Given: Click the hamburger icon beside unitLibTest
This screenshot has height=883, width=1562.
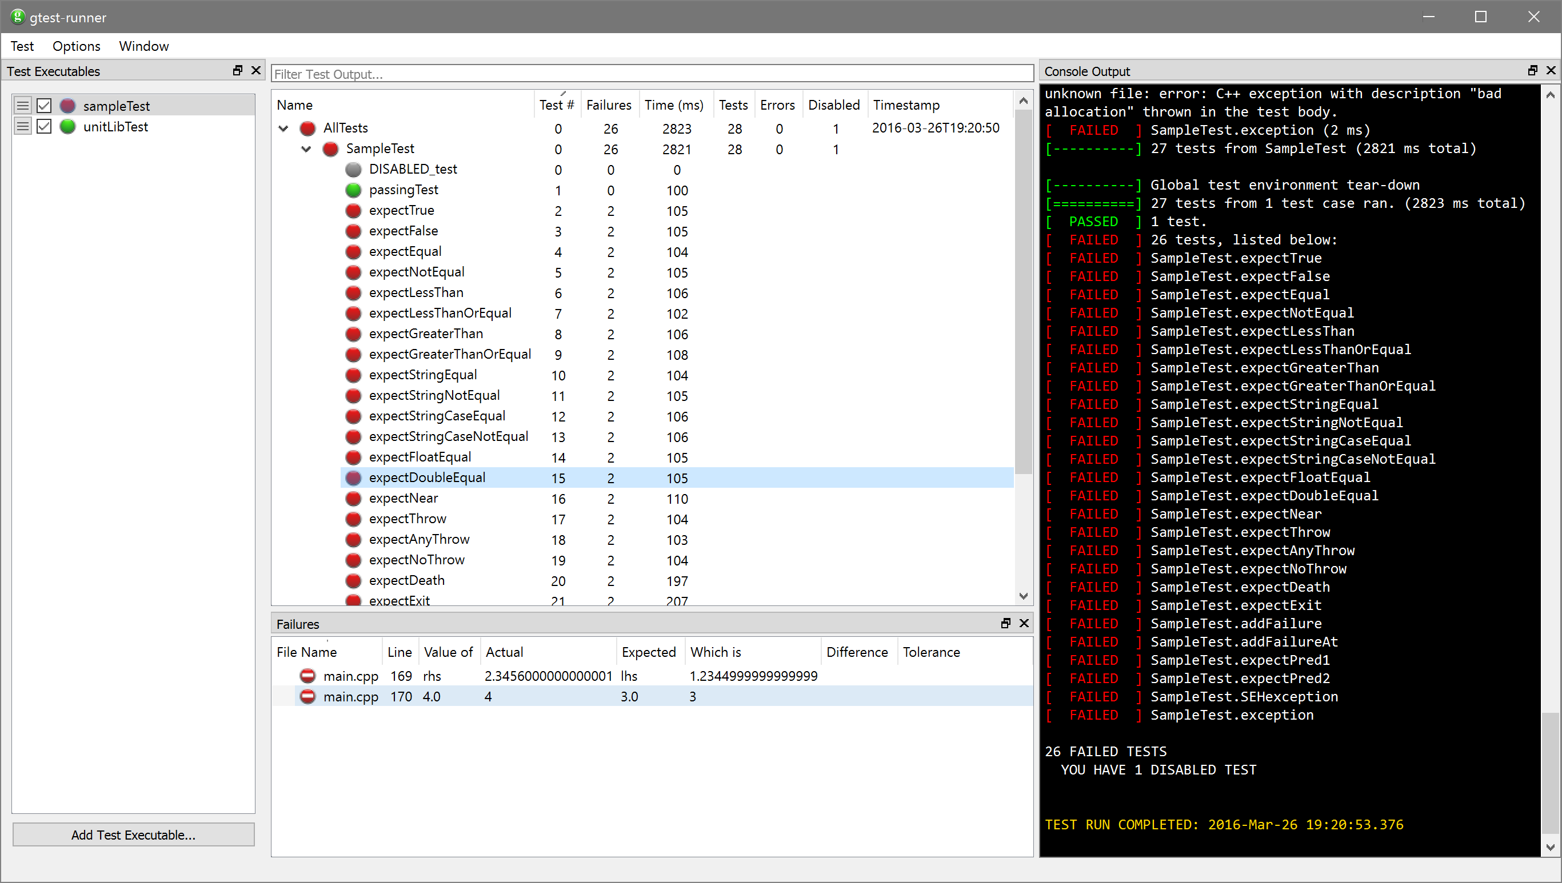Looking at the screenshot, I should click(22, 127).
